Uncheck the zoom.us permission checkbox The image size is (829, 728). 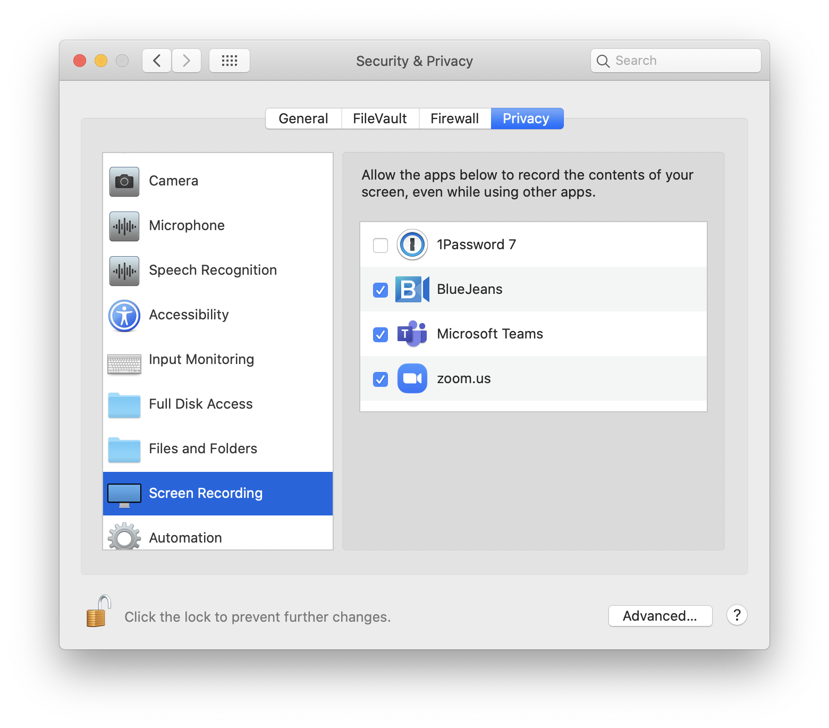click(380, 379)
